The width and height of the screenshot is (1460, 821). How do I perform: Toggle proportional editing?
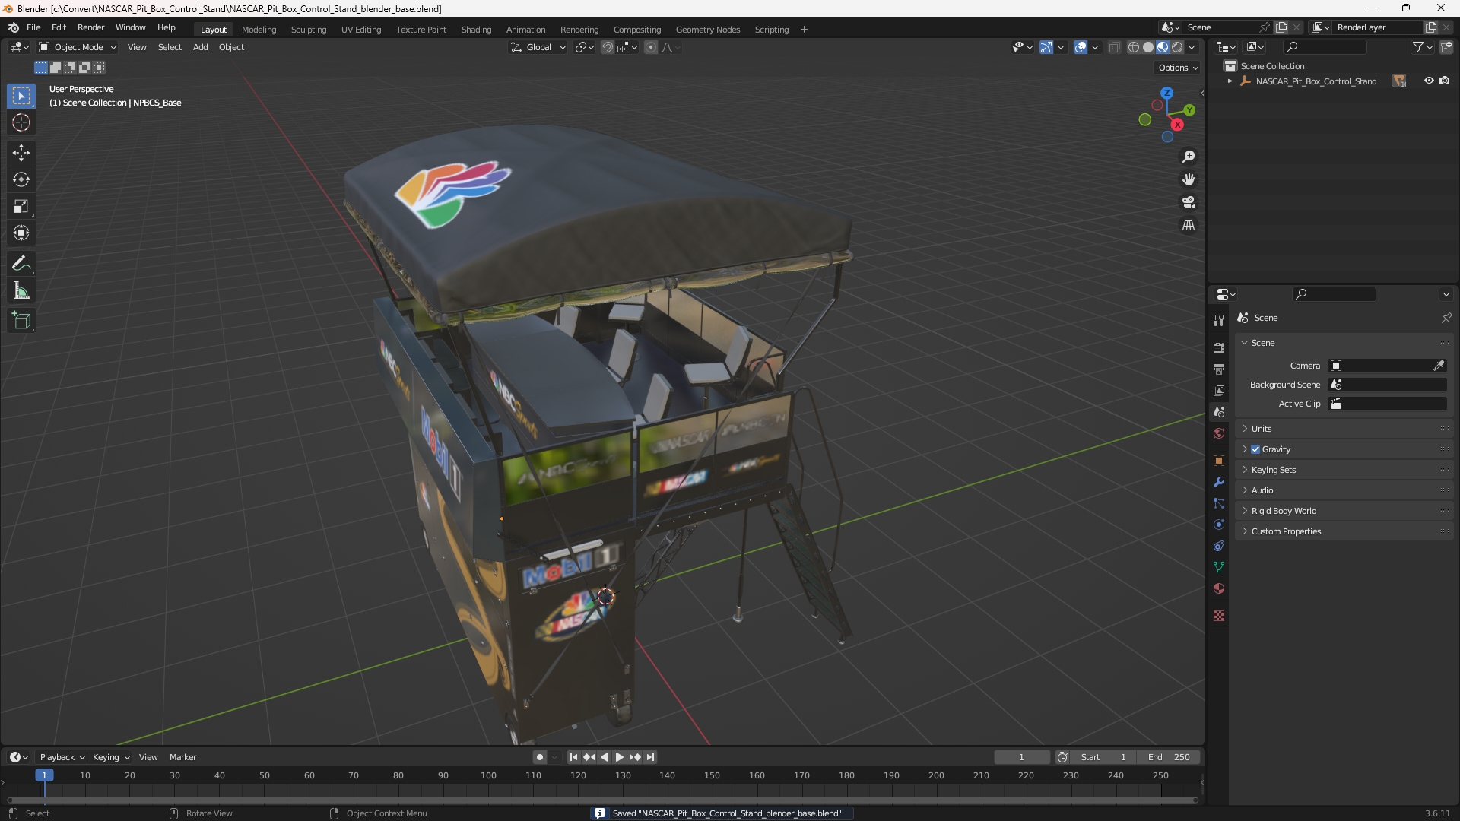click(x=651, y=47)
